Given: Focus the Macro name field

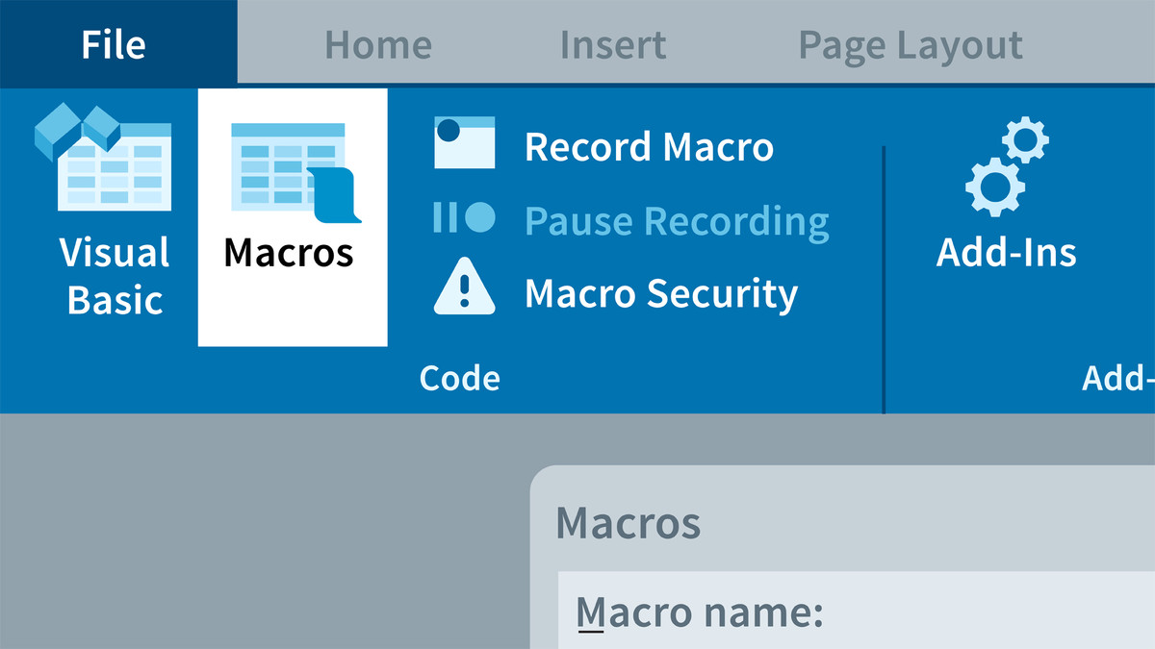Looking at the screenshot, I should [857, 611].
